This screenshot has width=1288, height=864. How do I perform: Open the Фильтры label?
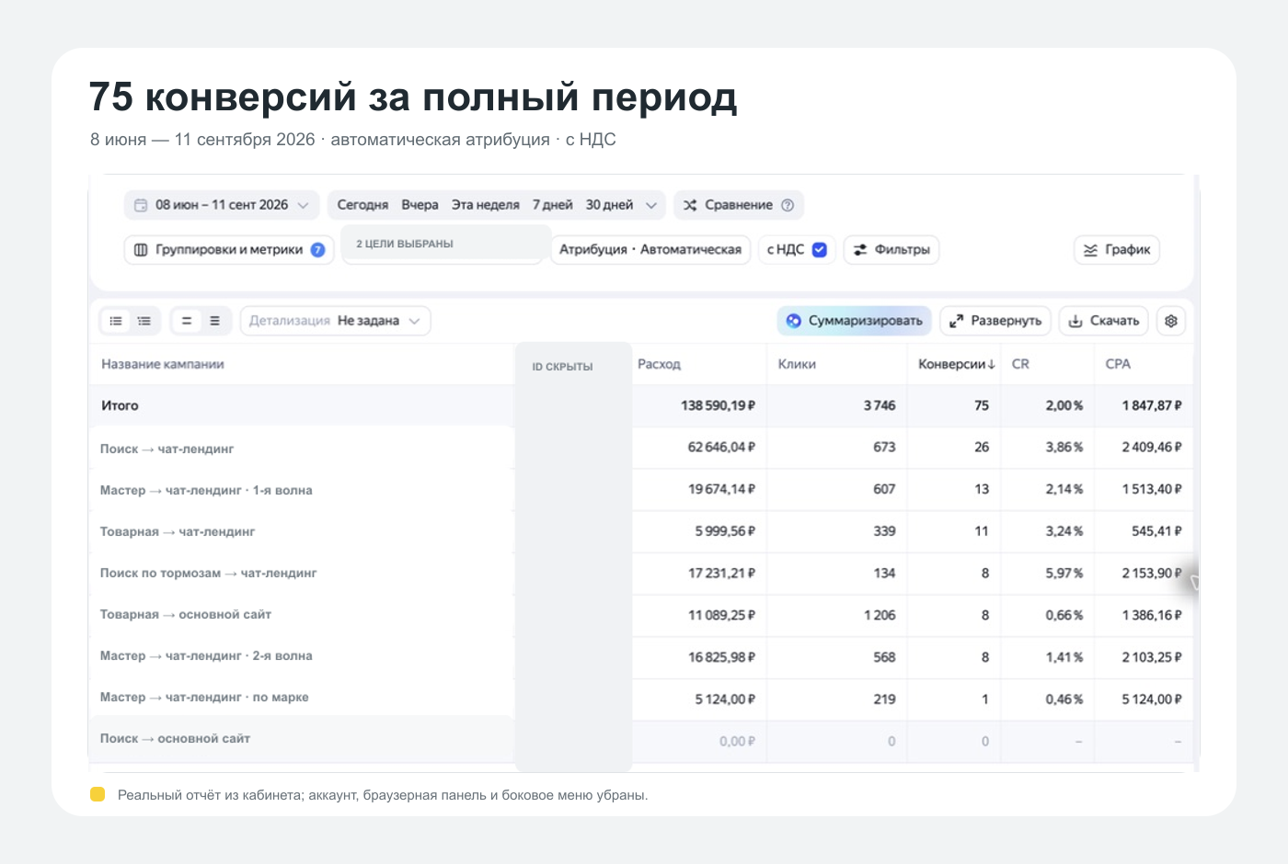click(902, 250)
